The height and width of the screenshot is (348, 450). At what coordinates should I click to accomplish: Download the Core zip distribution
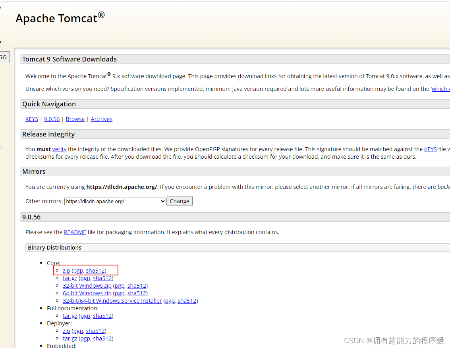[x=66, y=271]
